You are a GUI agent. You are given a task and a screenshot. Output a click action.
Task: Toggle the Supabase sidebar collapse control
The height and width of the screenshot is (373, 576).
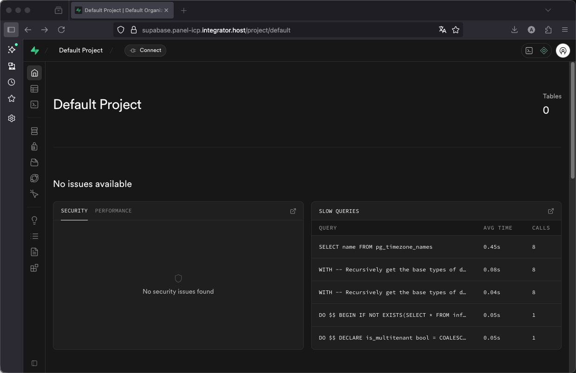point(34,363)
